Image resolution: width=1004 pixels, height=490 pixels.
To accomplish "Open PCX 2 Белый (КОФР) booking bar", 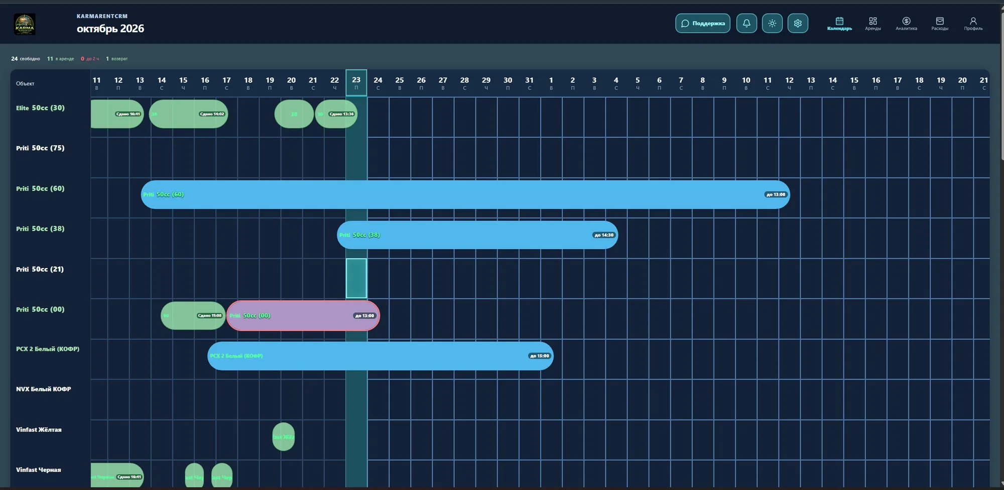I will click(x=381, y=356).
